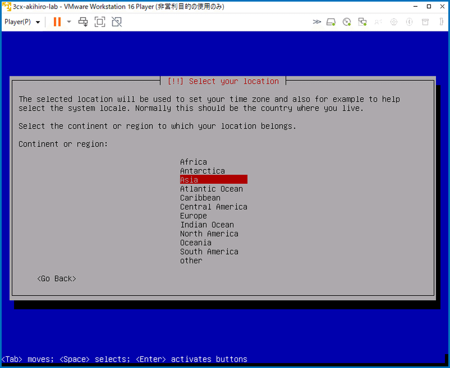The image size is (450, 368).
Task: Click the message log icon at toolbar end
Action: 442,22
